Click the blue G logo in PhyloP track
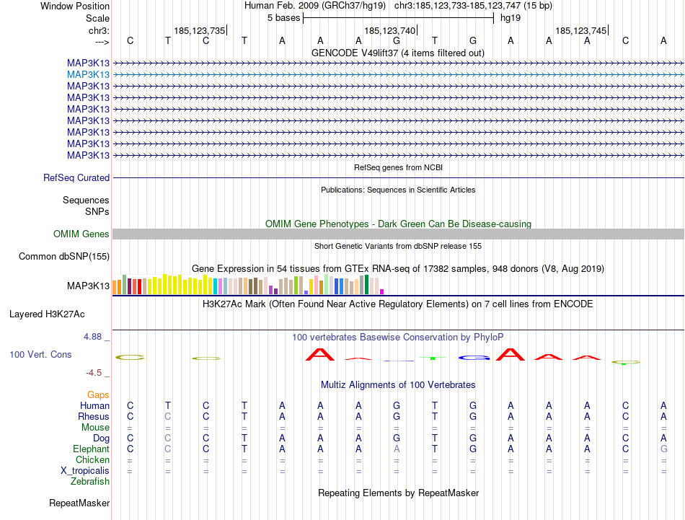This screenshot has width=685, height=520. tap(474, 358)
